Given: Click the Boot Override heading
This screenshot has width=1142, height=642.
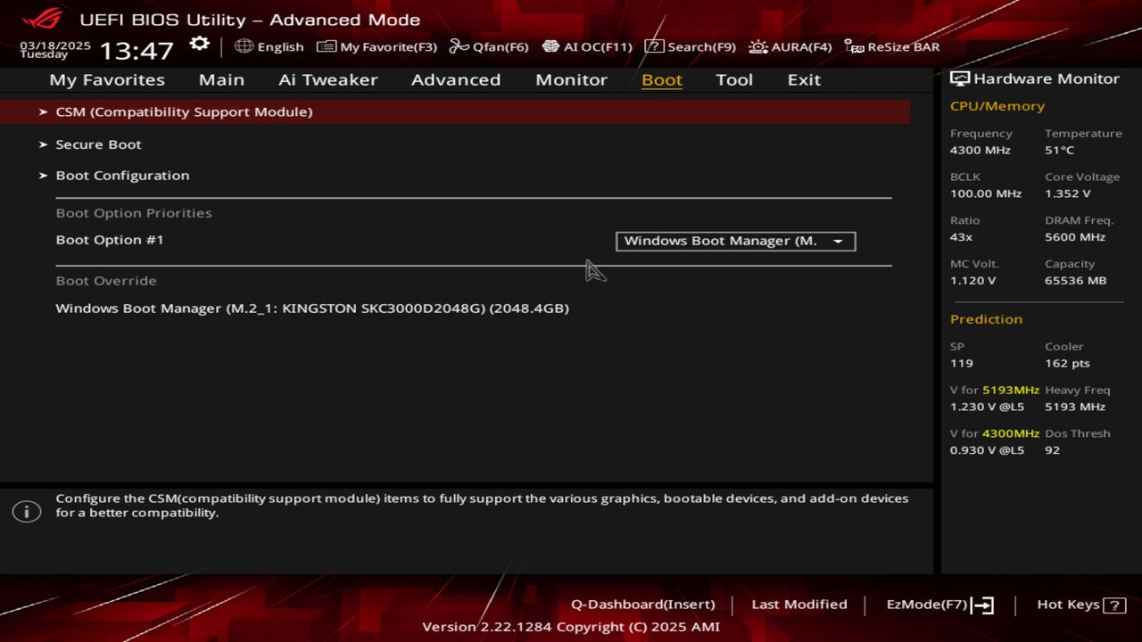Looking at the screenshot, I should click(106, 280).
